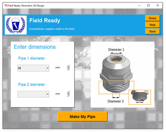The image size is (166, 132).
Task: Click 'humanitarian supplies made-in-the-field' tagline
Action: coord(52,29)
